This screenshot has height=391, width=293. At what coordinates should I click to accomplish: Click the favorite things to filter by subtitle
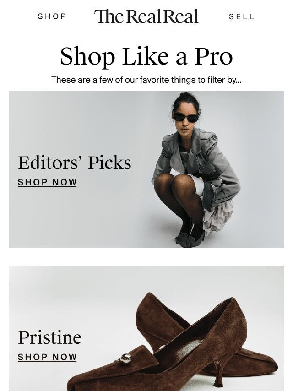click(146, 80)
